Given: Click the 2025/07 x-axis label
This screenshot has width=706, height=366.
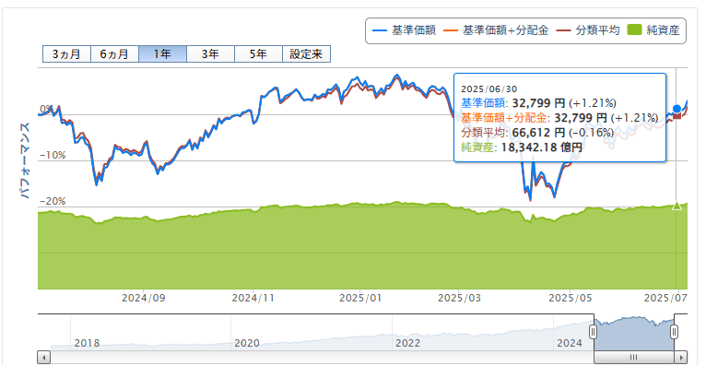Looking at the screenshot, I should 665,298.
